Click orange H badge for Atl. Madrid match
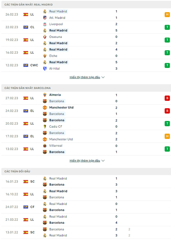Viewport: 171px width, 240px height. tap(167, 15)
